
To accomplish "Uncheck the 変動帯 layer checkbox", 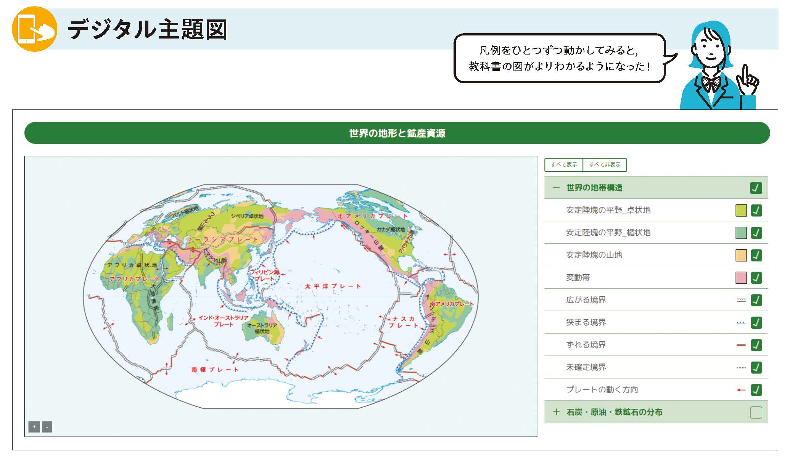I will coord(756,278).
